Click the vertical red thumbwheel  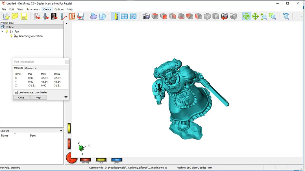coord(69,144)
